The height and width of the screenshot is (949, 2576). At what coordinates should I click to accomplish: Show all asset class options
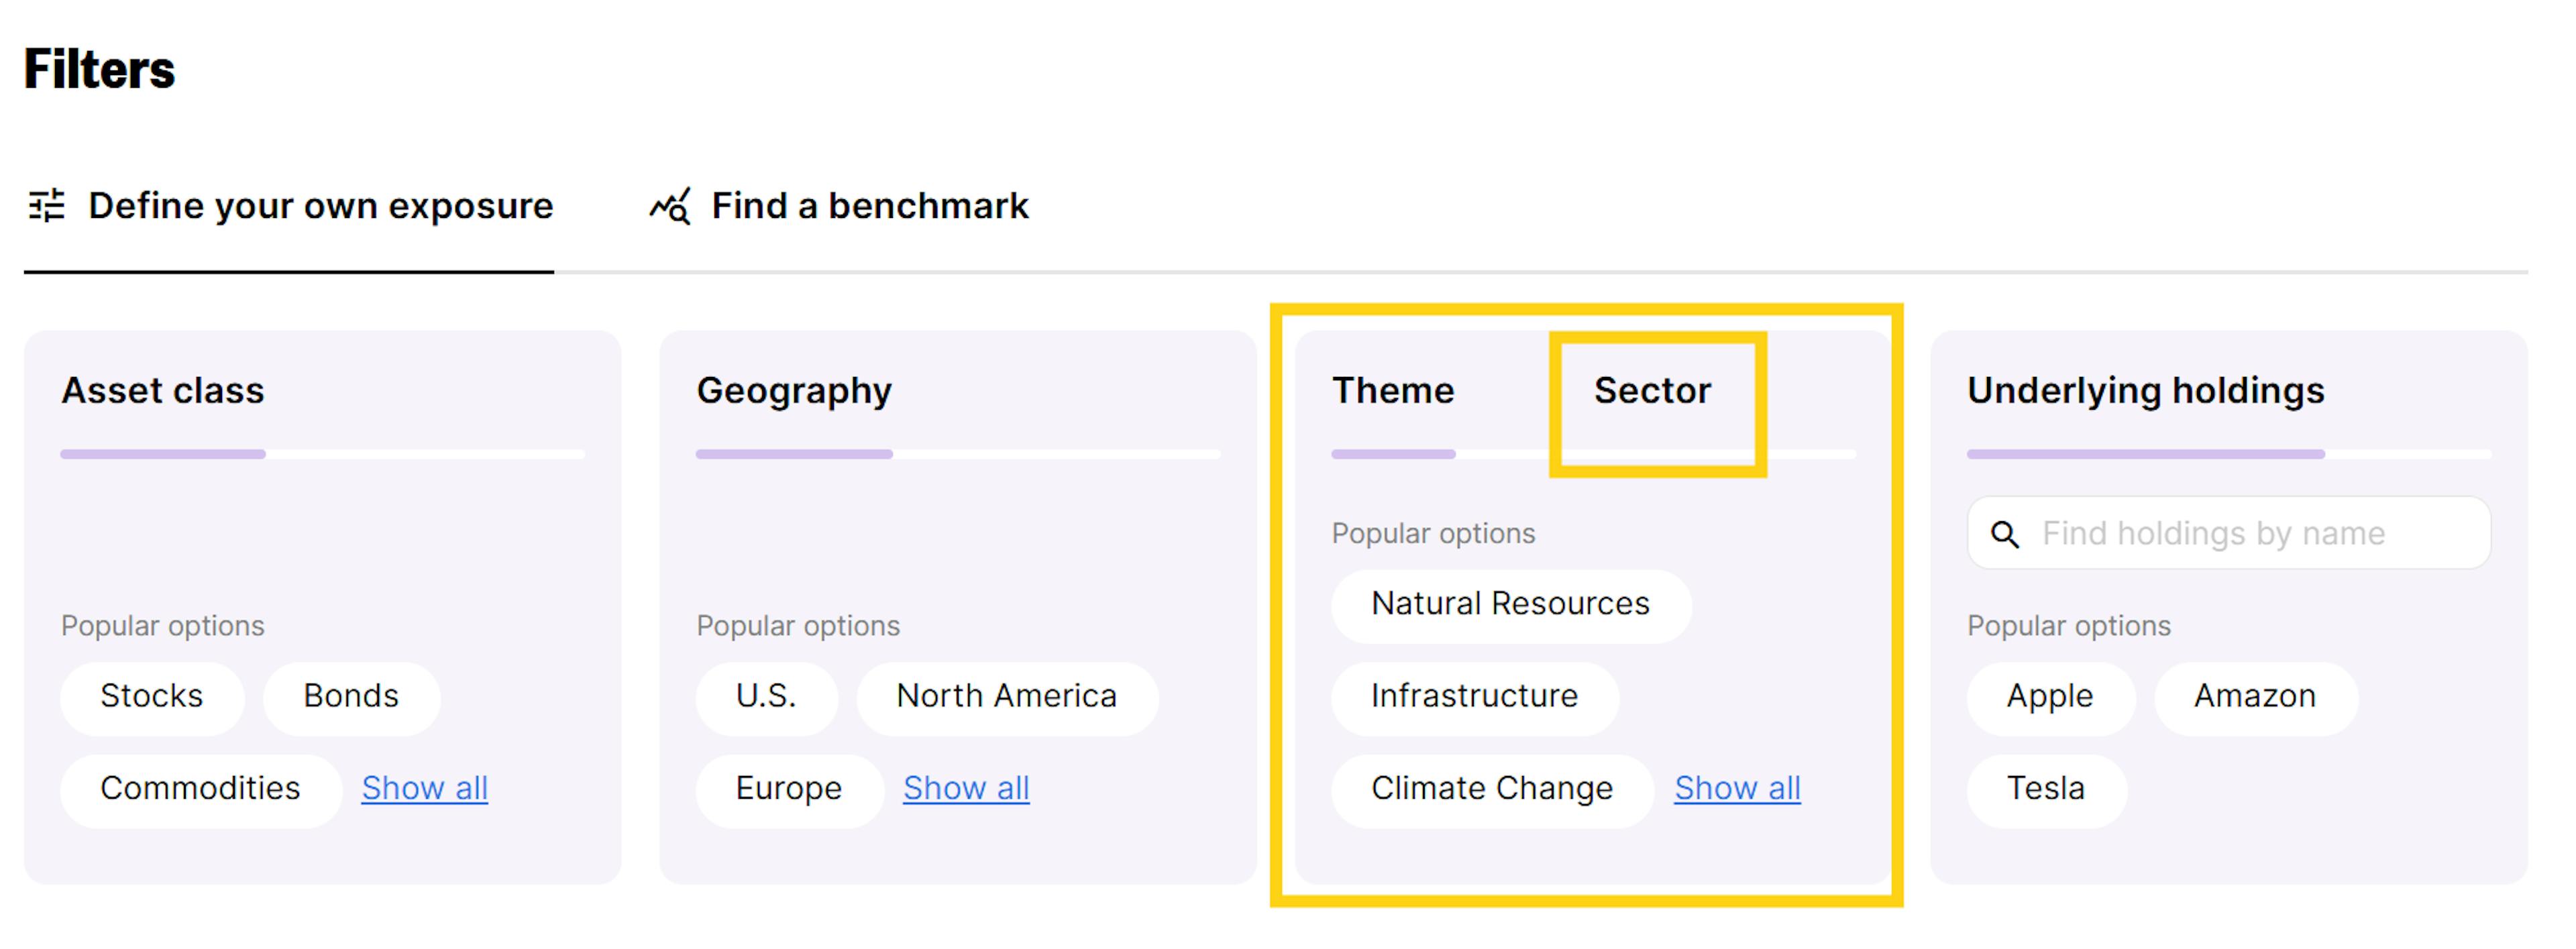424,789
